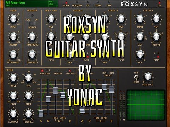The image size is (170, 127).
Task: Click the filter DRIVE knob
Action: pos(13,78)
